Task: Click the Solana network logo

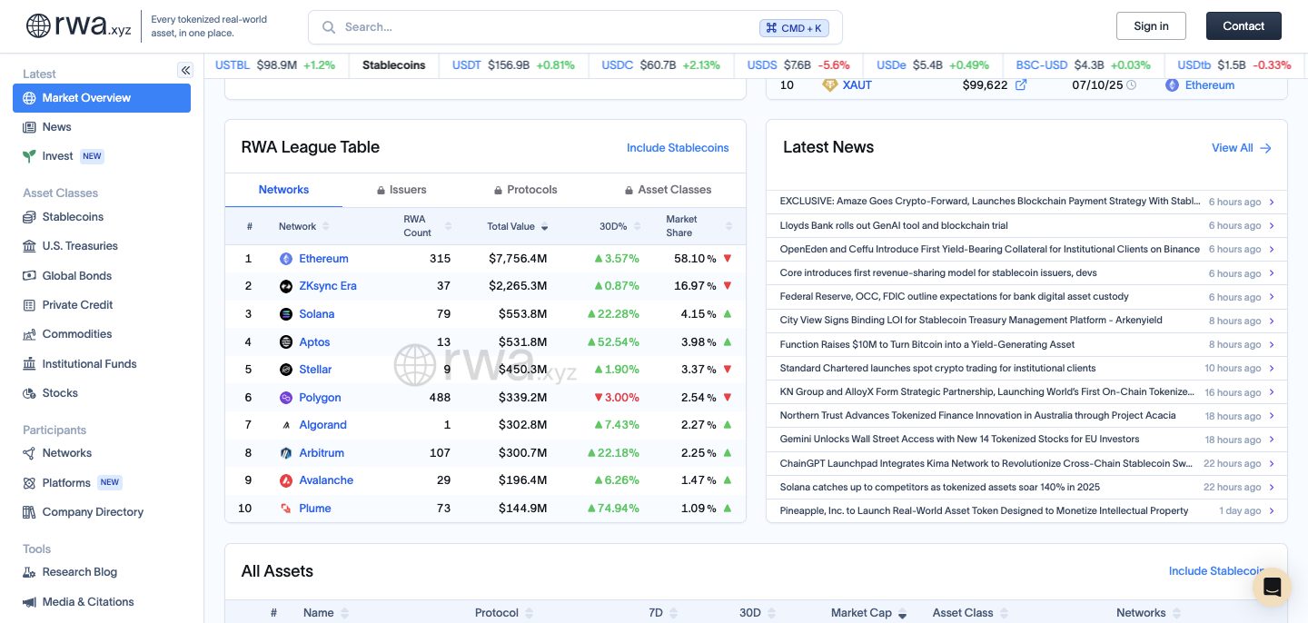Action: 286,314
